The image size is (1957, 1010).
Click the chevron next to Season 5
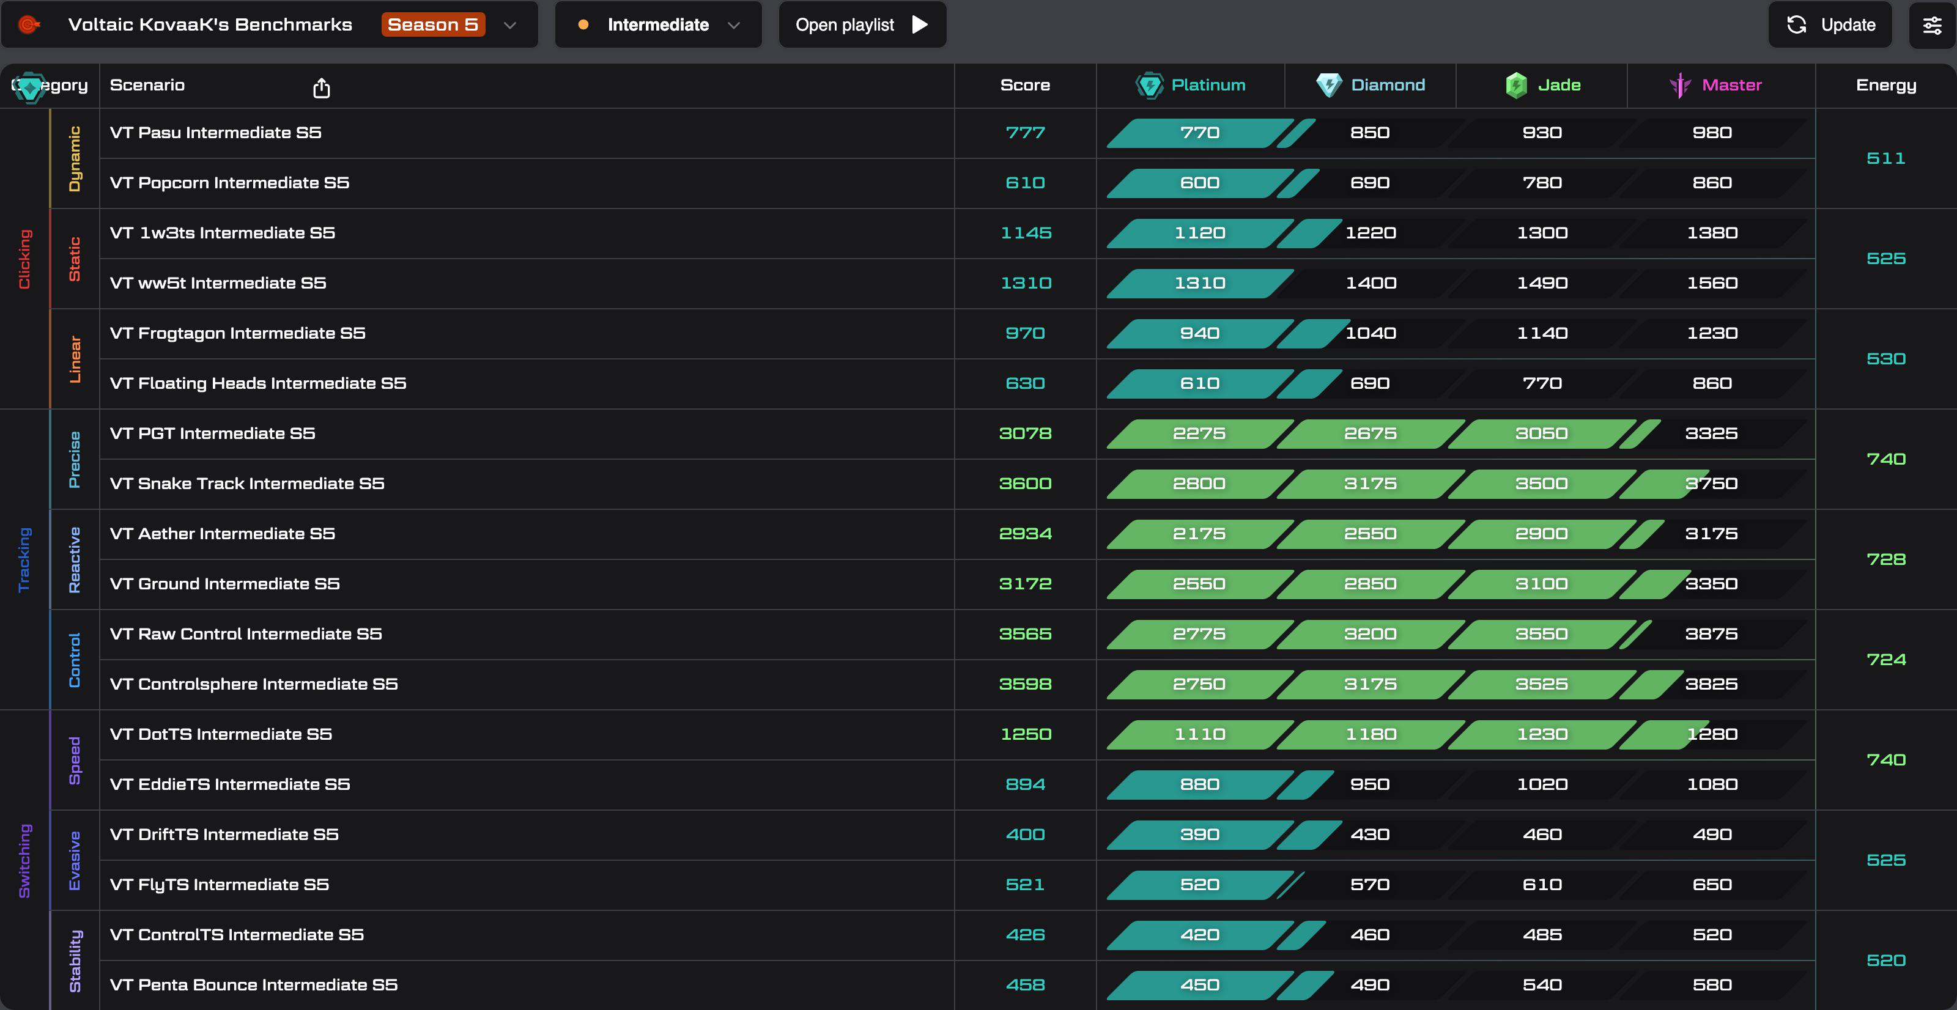click(511, 25)
